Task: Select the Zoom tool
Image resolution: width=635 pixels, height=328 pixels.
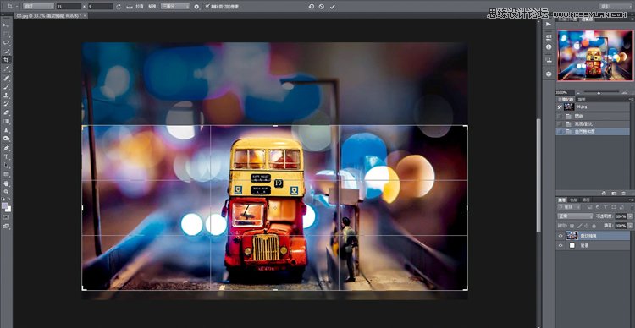Action: 7,192
